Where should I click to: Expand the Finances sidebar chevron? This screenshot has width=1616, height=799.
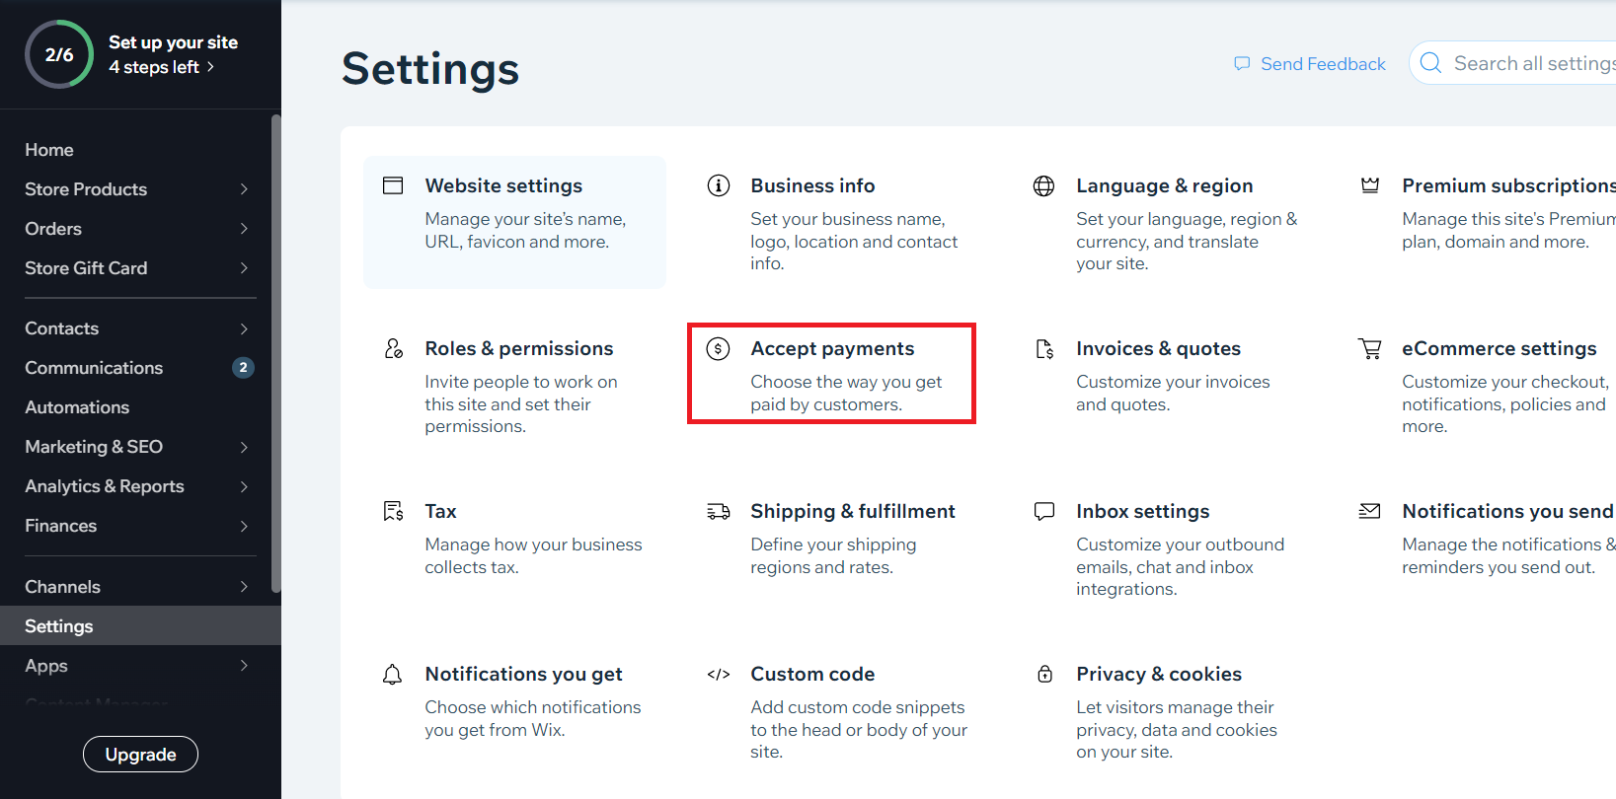point(244,526)
